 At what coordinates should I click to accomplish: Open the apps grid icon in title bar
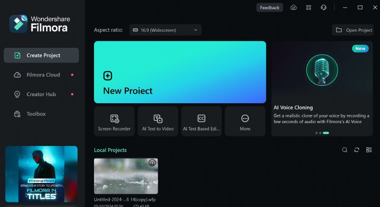[309, 8]
